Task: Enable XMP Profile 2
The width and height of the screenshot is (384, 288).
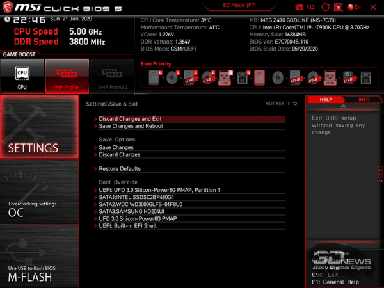Action: (x=112, y=76)
